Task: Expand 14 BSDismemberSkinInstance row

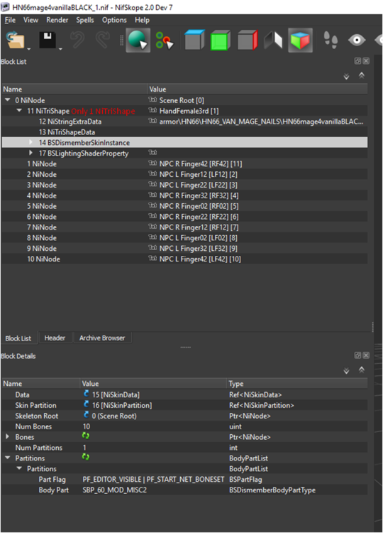Action: pos(31,142)
